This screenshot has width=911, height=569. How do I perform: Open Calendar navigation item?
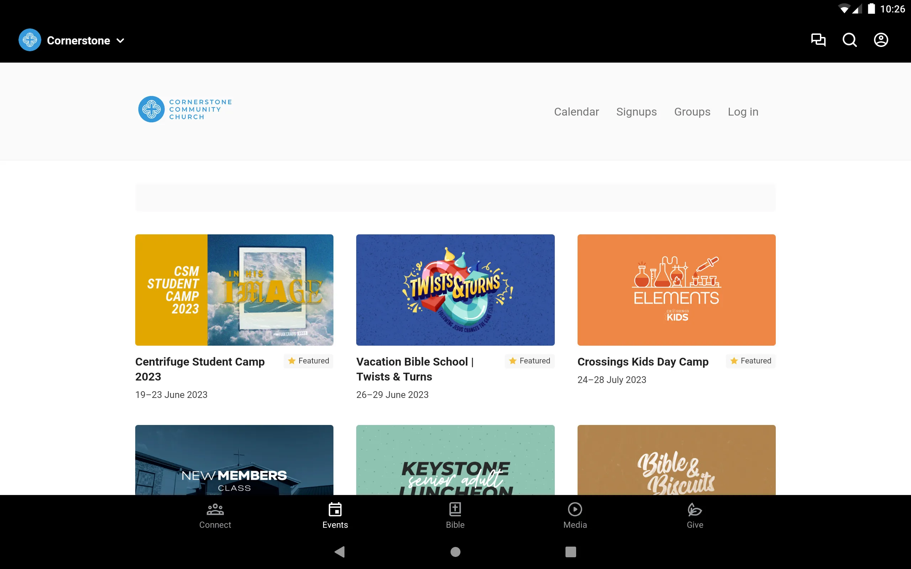(x=576, y=111)
